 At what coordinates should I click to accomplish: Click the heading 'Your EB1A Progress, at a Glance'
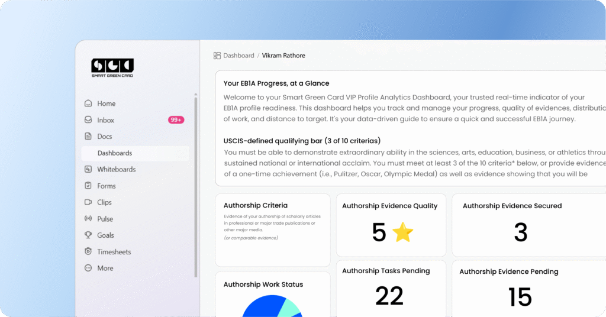click(x=276, y=83)
